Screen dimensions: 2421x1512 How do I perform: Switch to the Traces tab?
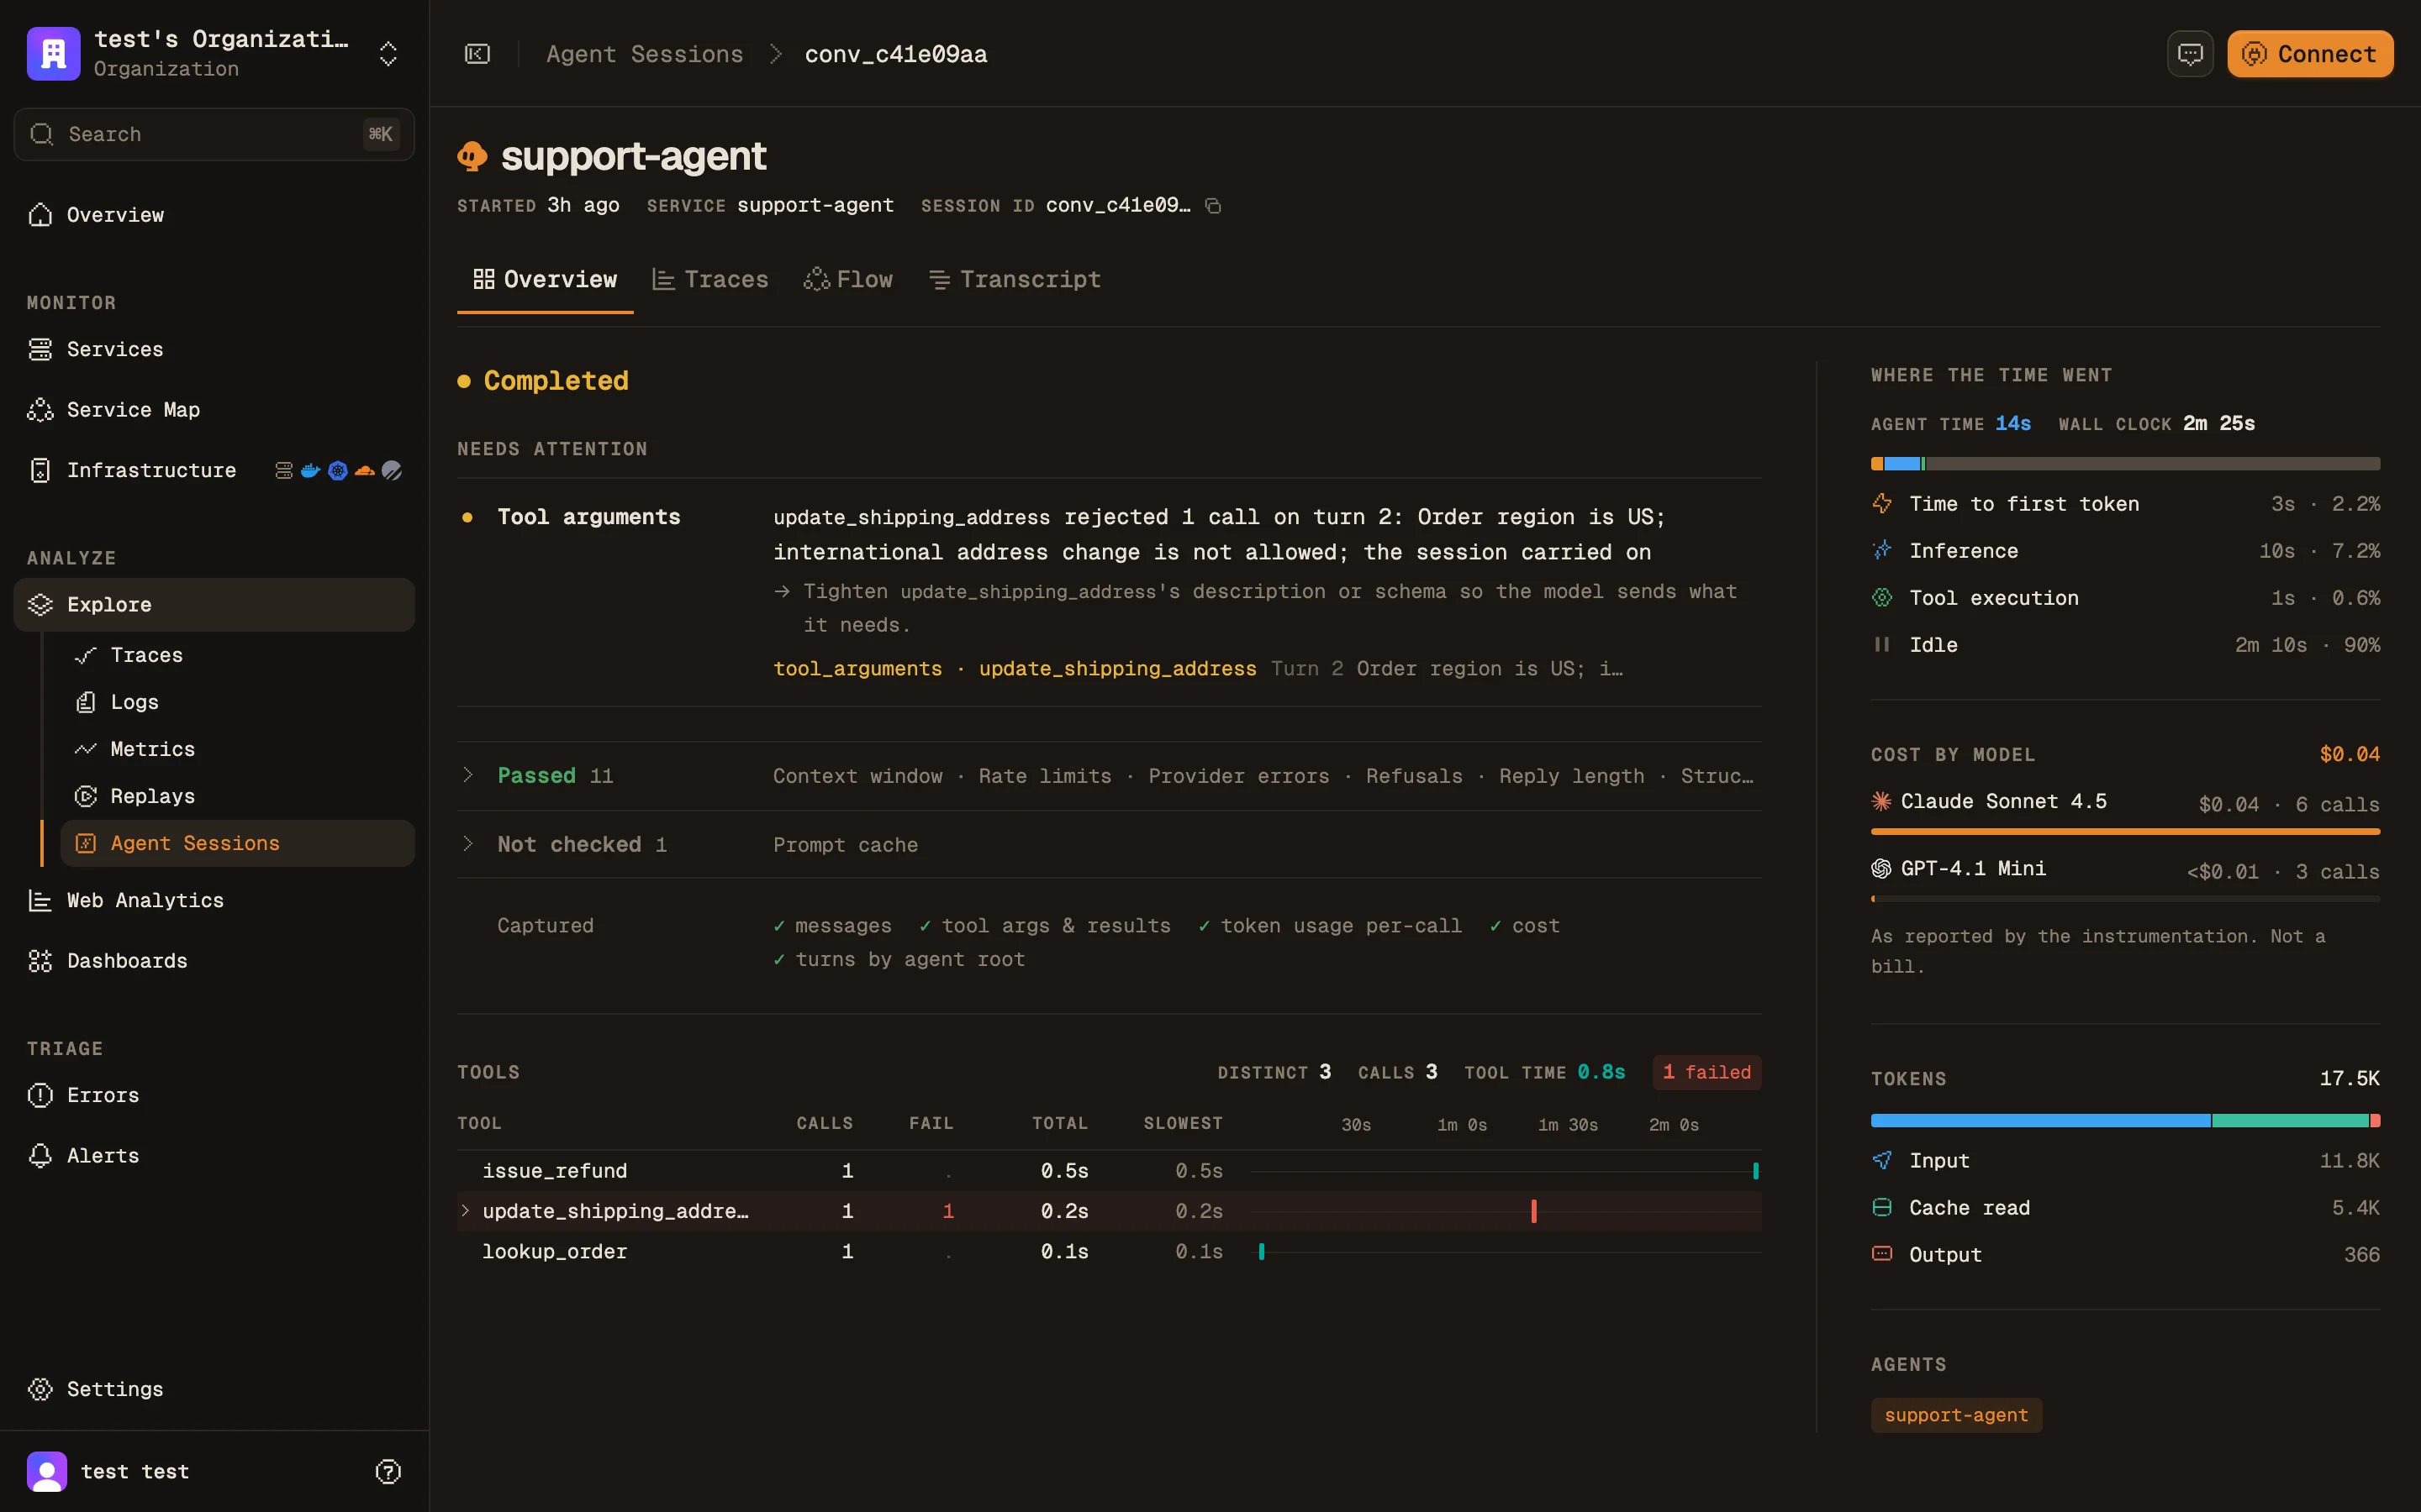click(710, 280)
